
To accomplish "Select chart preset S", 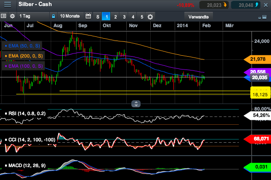I will point(98,17).
